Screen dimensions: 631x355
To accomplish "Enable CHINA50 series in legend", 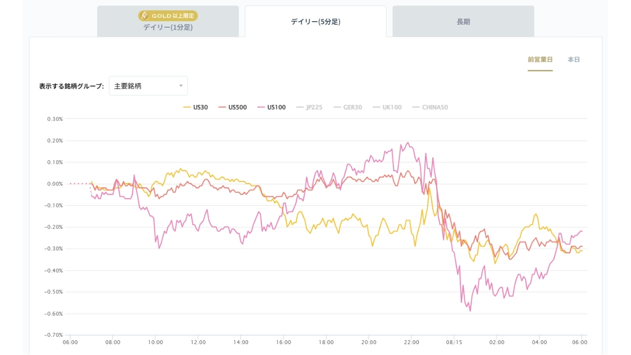I will (x=429, y=107).
